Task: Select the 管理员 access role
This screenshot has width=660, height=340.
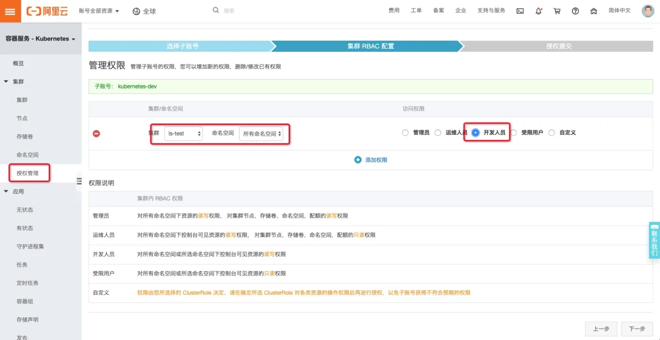Action: 405,133
